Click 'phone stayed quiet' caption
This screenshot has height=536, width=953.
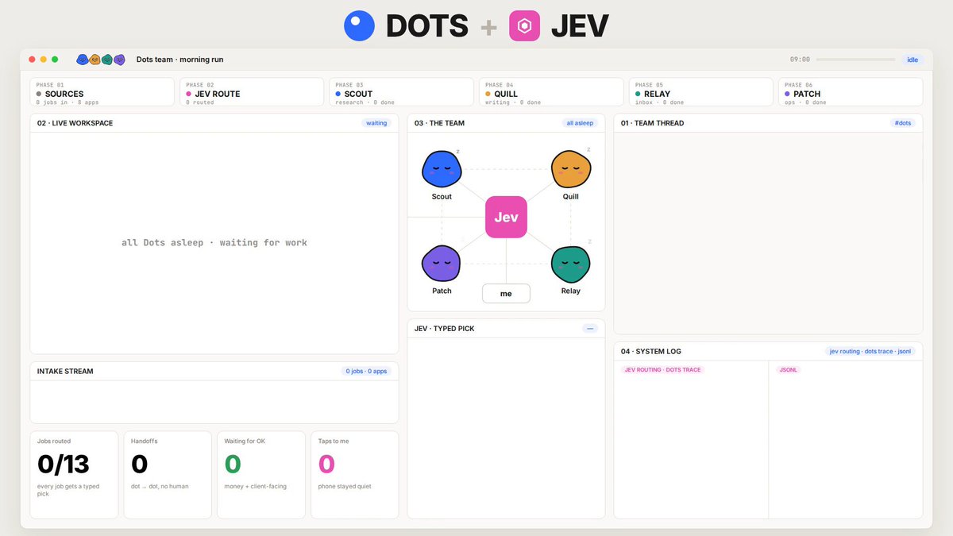tap(345, 486)
